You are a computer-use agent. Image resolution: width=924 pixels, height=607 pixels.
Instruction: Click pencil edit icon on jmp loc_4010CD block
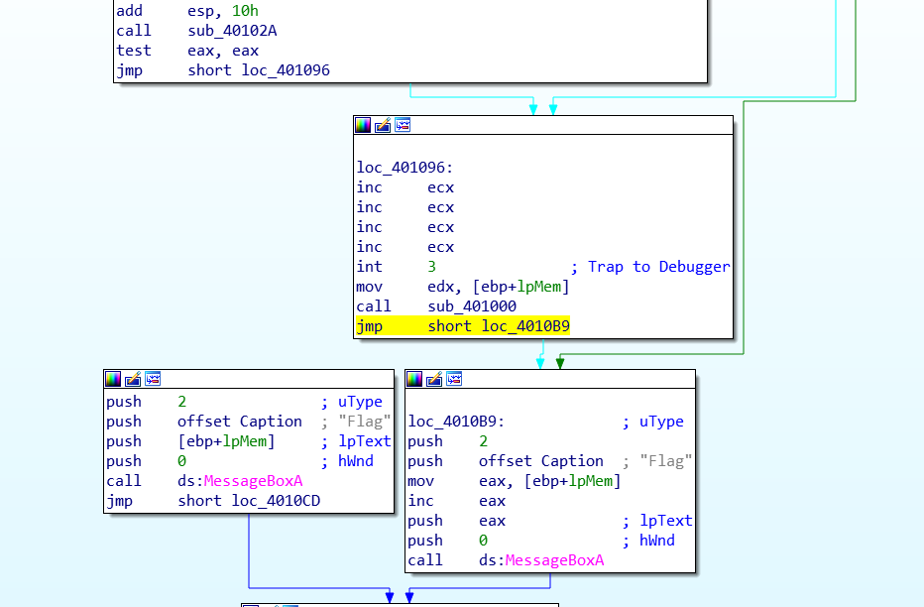pyautogui.click(x=133, y=379)
